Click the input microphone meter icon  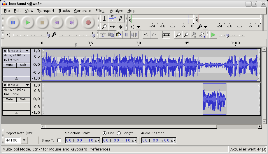199,27
